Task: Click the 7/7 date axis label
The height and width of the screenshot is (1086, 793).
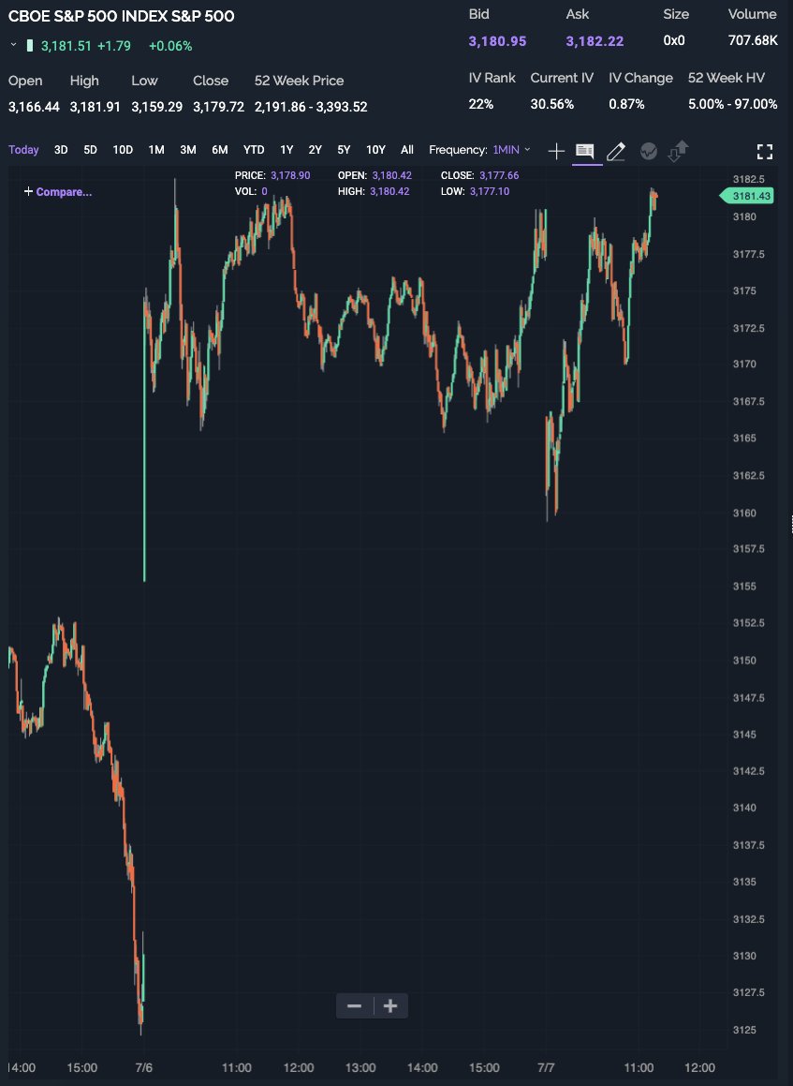Action: [x=546, y=1067]
